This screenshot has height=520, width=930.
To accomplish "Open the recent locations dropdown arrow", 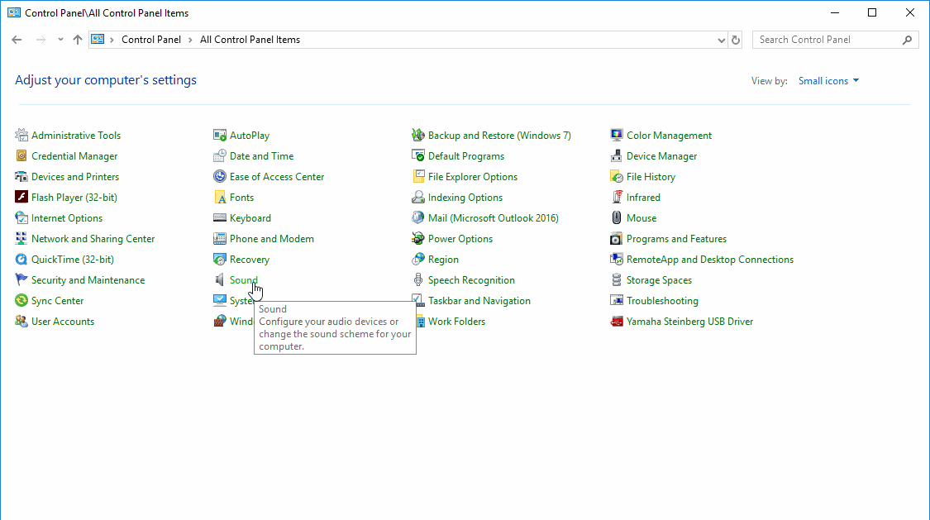I will click(x=60, y=40).
